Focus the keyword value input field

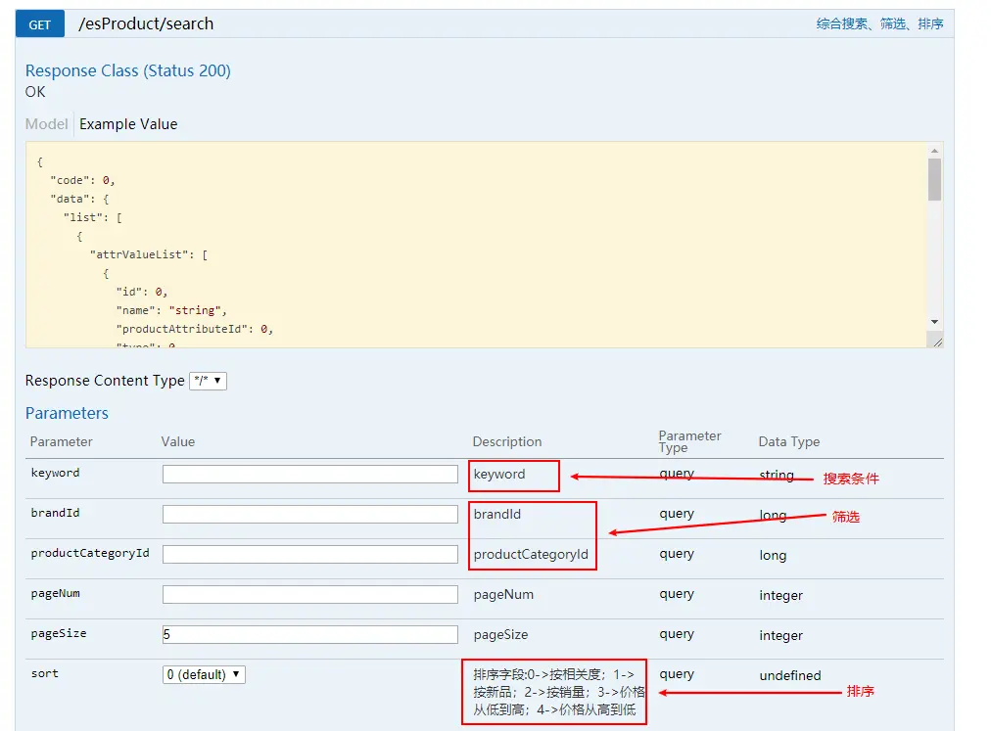click(x=310, y=474)
